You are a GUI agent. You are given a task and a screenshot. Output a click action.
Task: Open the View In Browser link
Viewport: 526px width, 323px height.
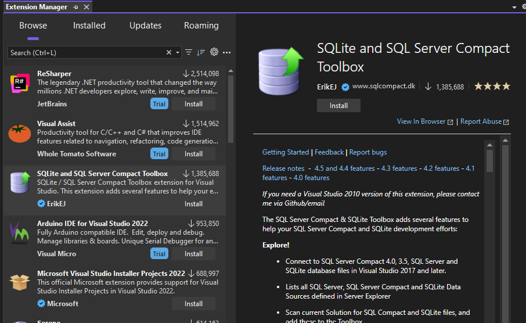pos(421,121)
